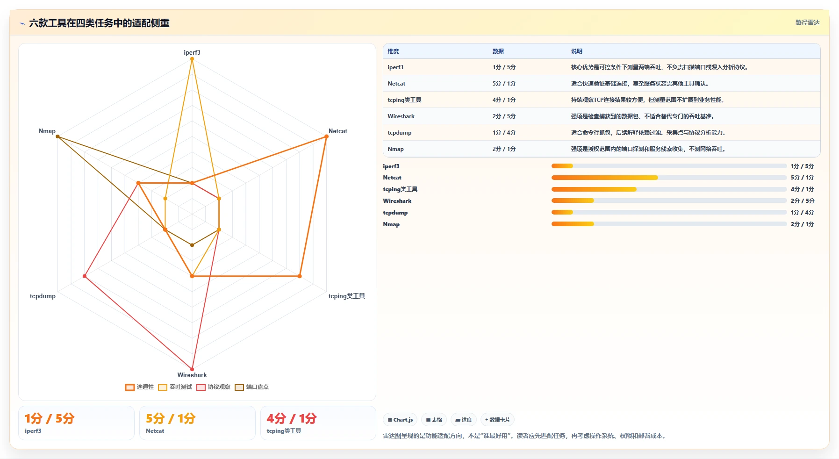Click the 2分 / 5分 cell in Wireshark row
This screenshot has width=839, height=459.
pyautogui.click(x=504, y=116)
